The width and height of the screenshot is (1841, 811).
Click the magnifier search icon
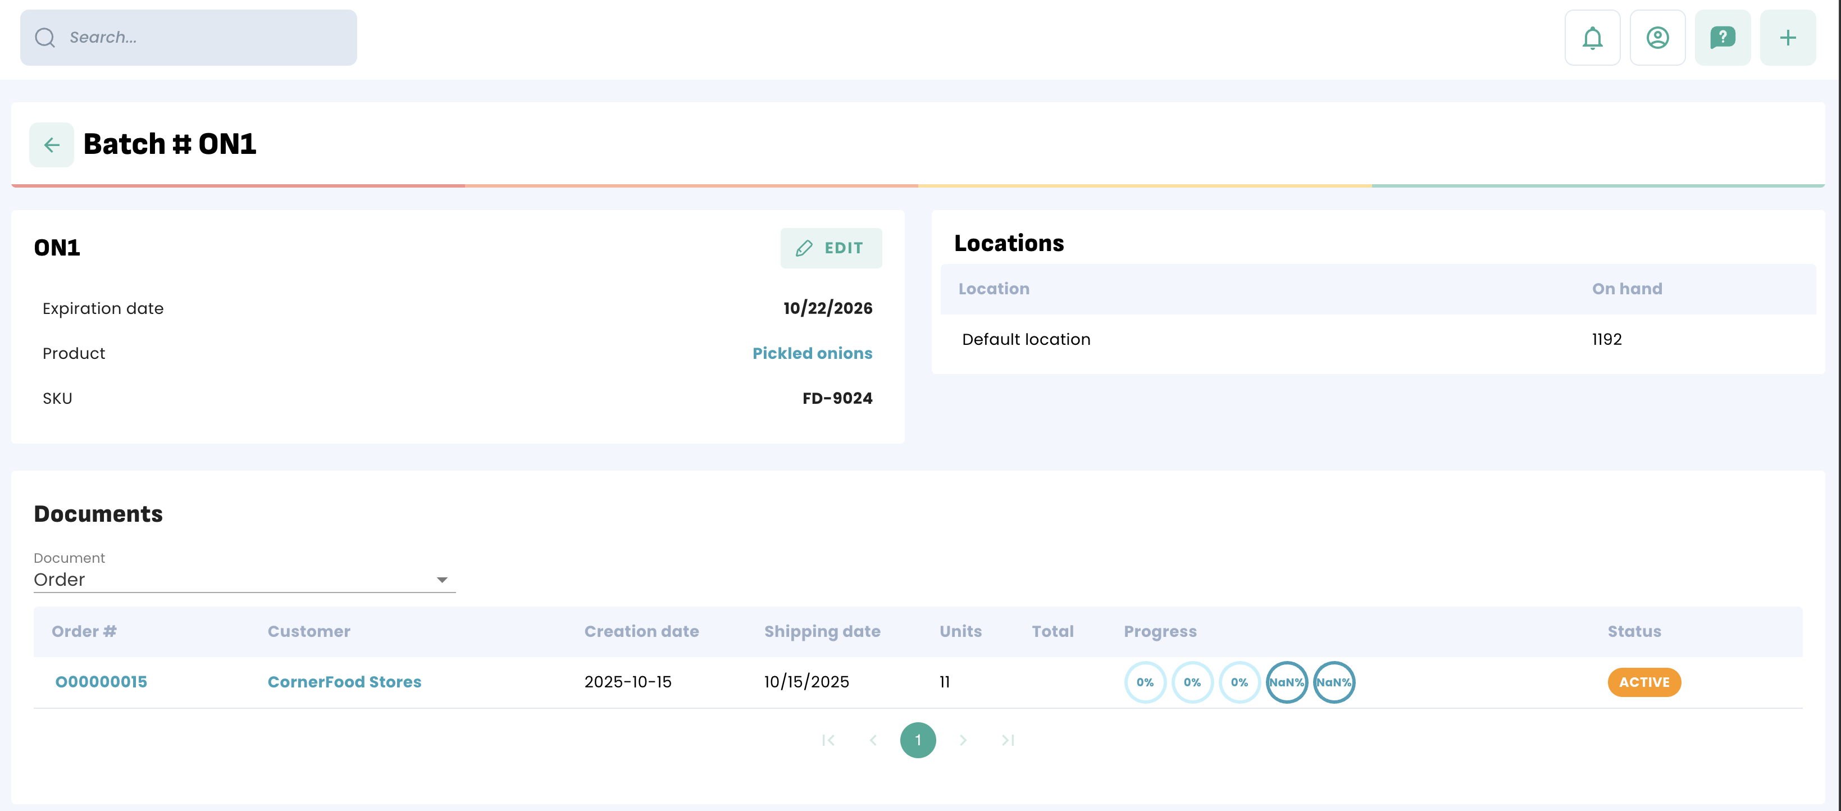45,38
